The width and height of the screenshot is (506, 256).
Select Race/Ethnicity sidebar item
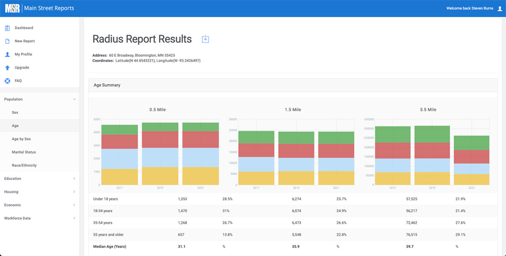(x=24, y=165)
